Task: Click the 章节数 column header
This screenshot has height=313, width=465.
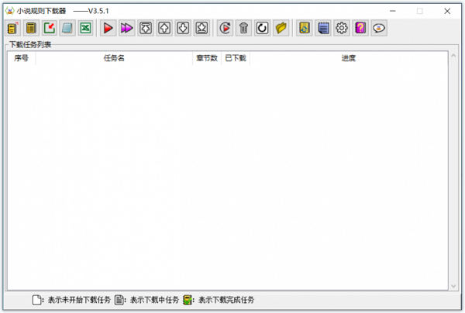Action: coord(206,58)
